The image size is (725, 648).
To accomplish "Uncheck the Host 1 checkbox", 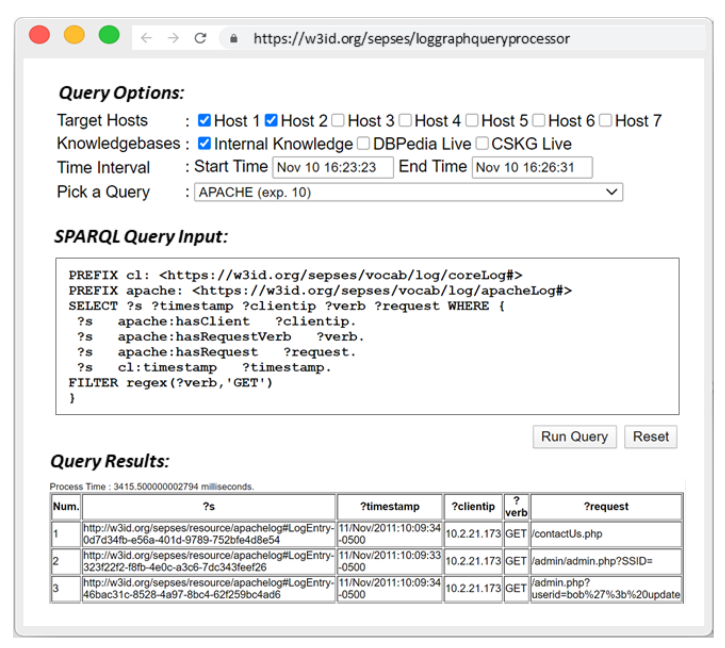I will (204, 120).
